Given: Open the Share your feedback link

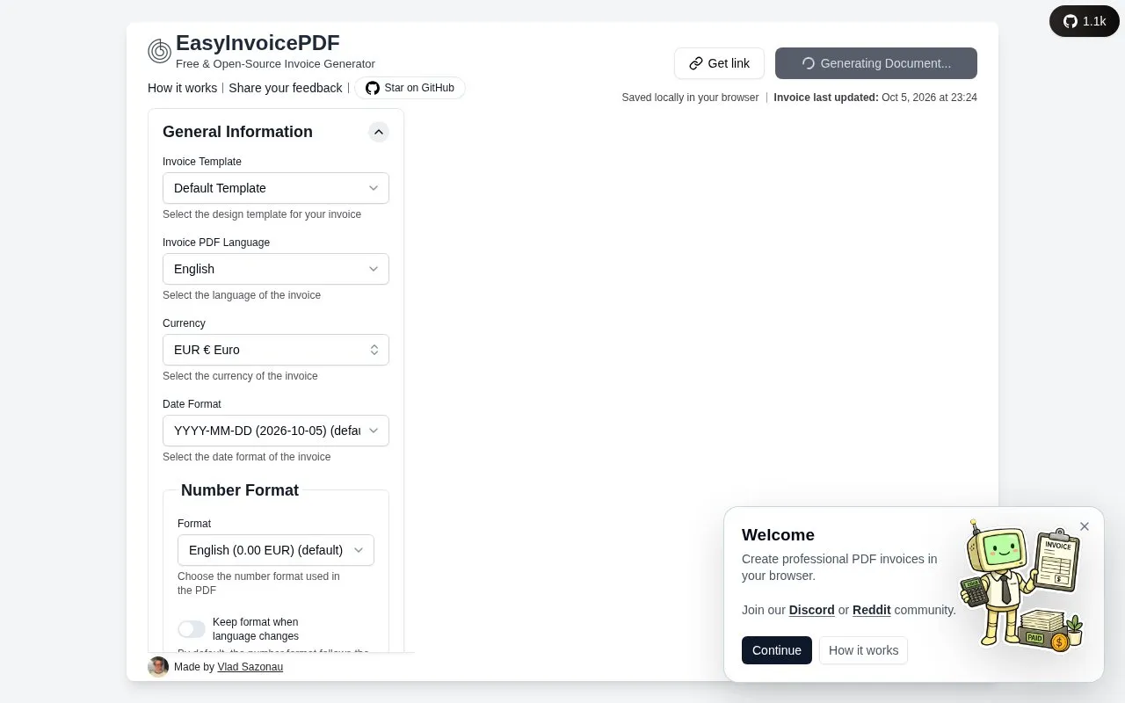Looking at the screenshot, I should tap(286, 88).
